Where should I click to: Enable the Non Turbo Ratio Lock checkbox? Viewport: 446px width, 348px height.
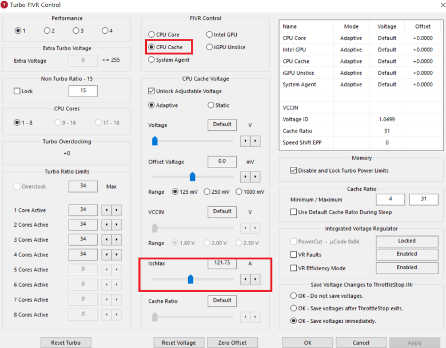point(17,91)
